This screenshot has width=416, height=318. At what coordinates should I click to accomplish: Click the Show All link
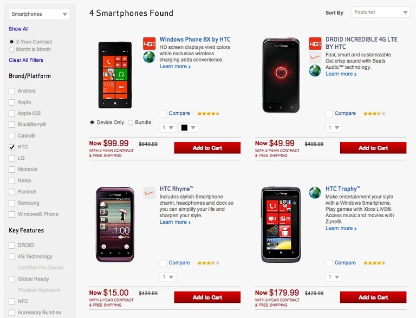pos(18,29)
